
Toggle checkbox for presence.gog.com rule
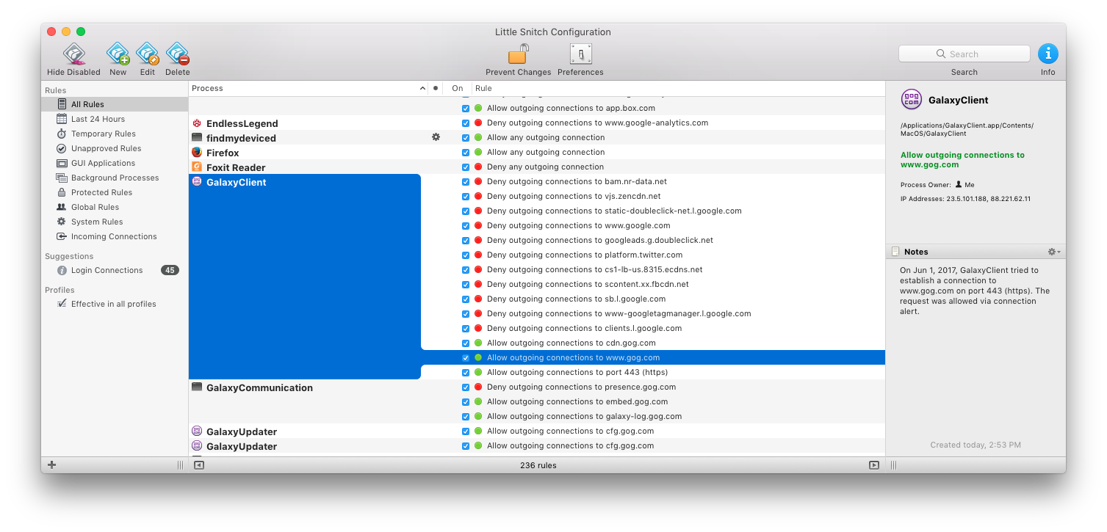click(466, 387)
